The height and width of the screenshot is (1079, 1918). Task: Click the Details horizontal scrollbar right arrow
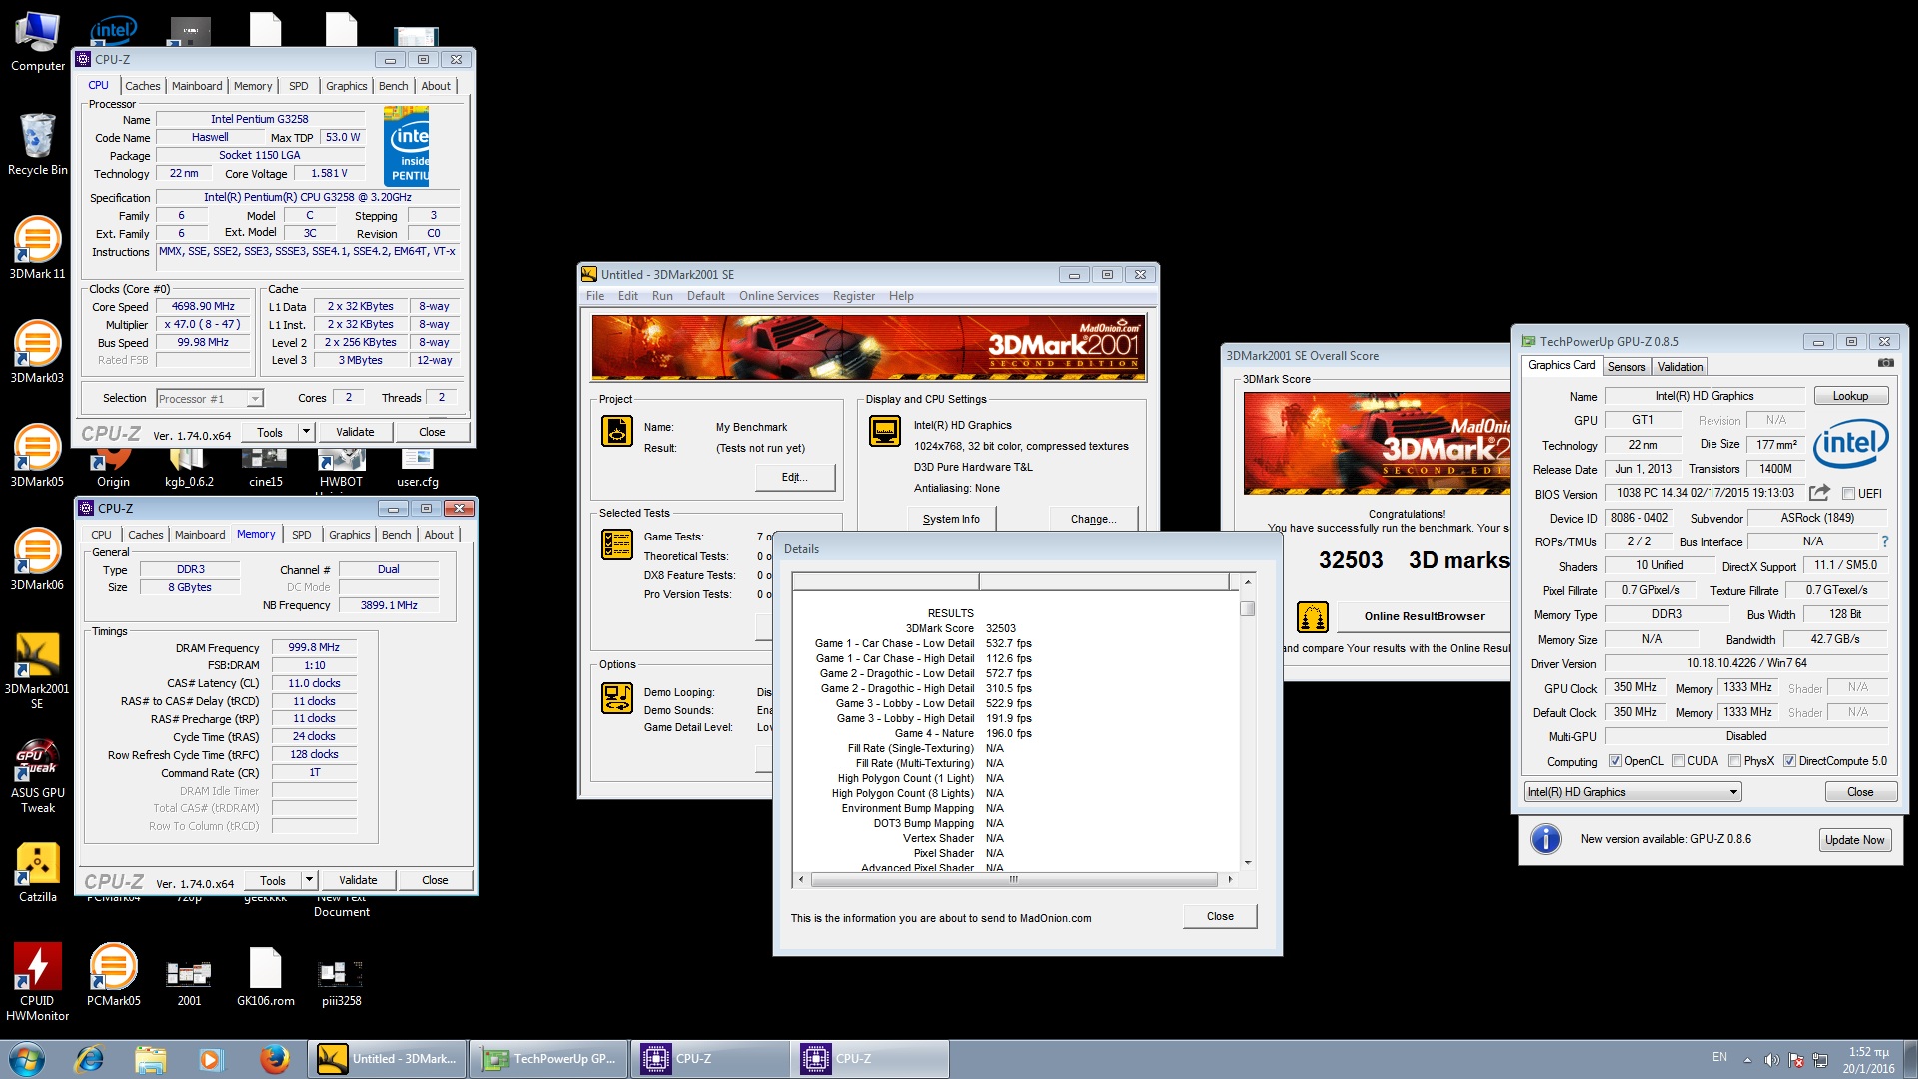point(1230,879)
